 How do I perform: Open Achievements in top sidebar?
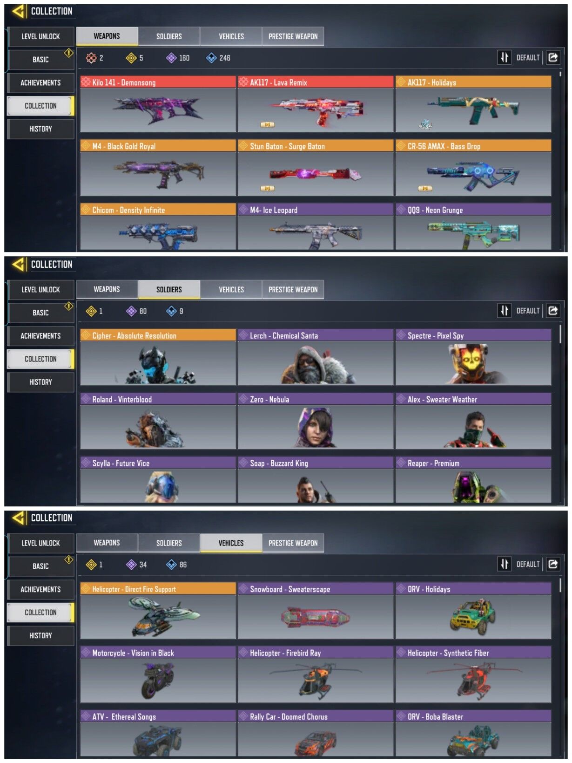tap(40, 83)
